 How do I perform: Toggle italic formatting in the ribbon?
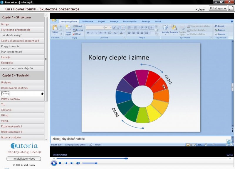pos(92,33)
